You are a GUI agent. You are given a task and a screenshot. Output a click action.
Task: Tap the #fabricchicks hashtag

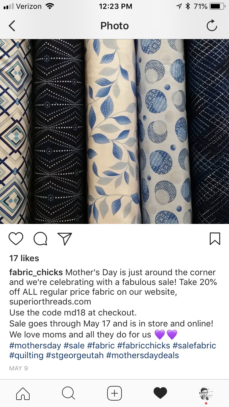pyautogui.click(x=144, y=346)
